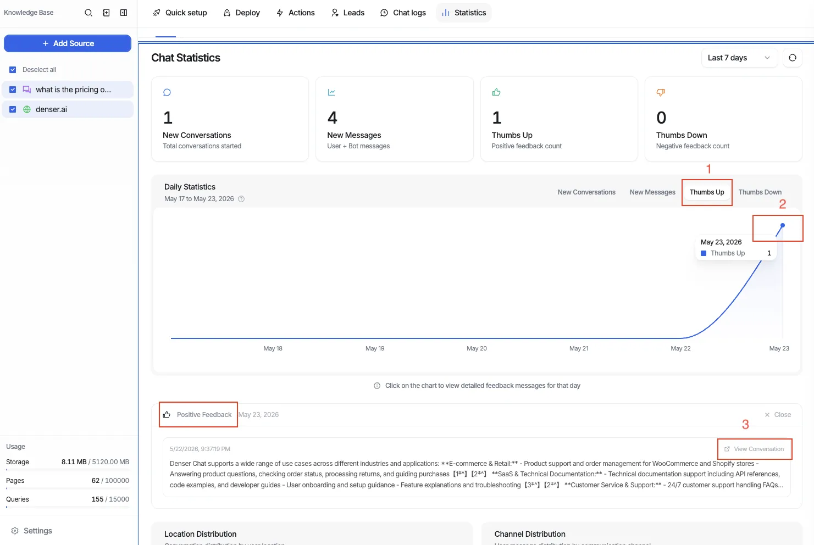Click the help icon beside the date range

241,199
